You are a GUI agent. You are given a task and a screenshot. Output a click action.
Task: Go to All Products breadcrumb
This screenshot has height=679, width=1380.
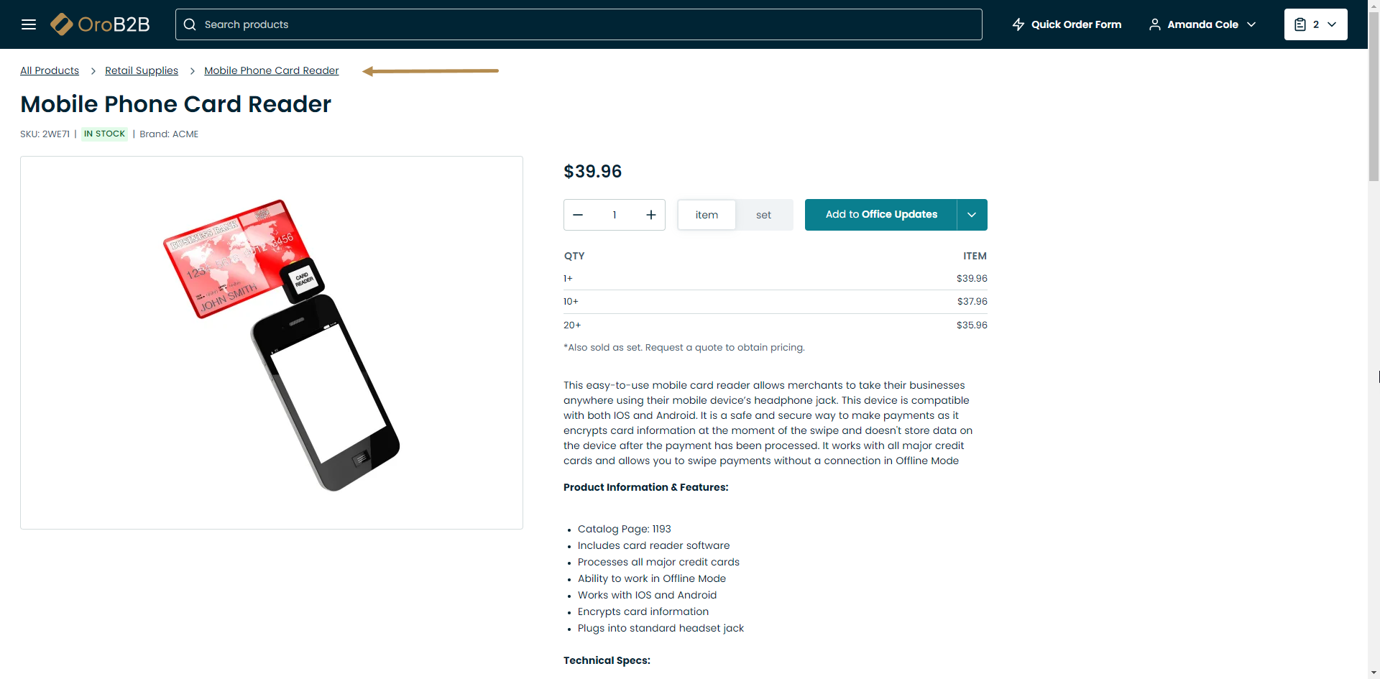(50, 70)
